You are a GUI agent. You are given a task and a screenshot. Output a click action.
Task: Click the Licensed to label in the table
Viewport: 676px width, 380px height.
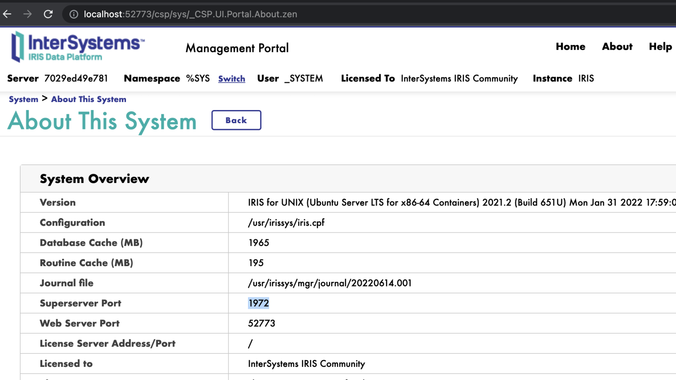pyautogui.click(x=66, y=364)
